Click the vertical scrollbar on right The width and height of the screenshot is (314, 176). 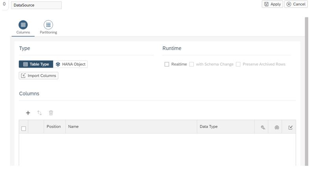pyautogui.click(x=307, y=92)
